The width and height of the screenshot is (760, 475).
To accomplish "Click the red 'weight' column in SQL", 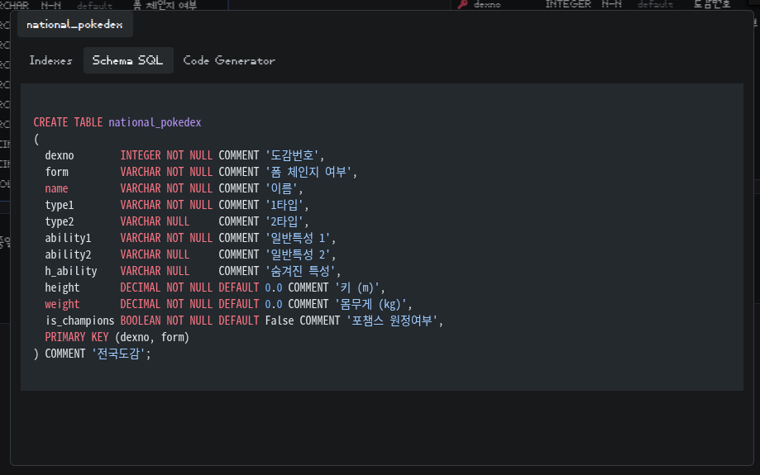I will pos(62,304).
